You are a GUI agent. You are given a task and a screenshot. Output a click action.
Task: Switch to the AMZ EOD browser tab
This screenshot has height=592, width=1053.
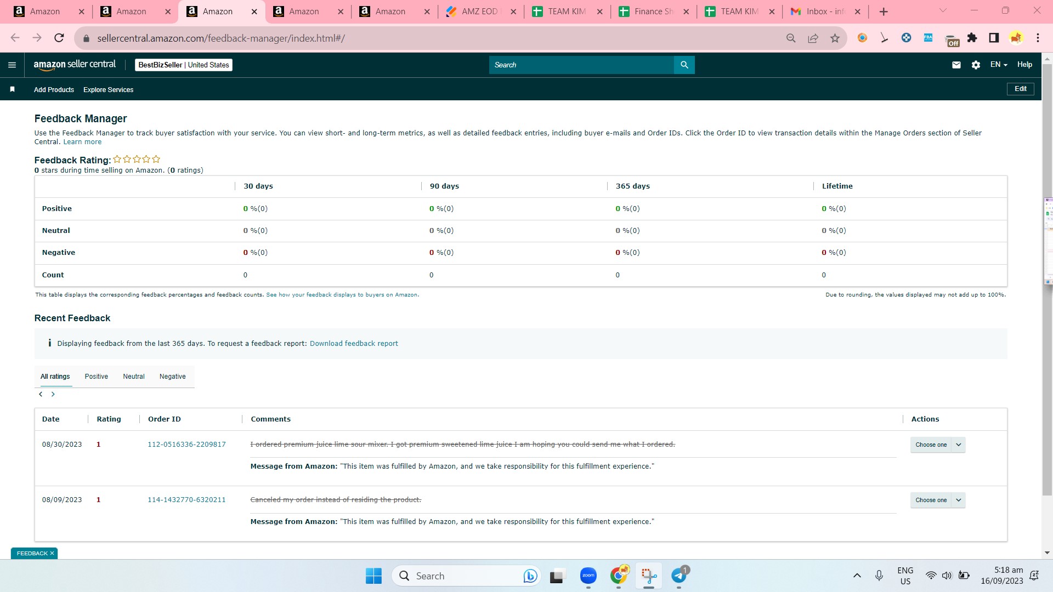tap(480, 12)
